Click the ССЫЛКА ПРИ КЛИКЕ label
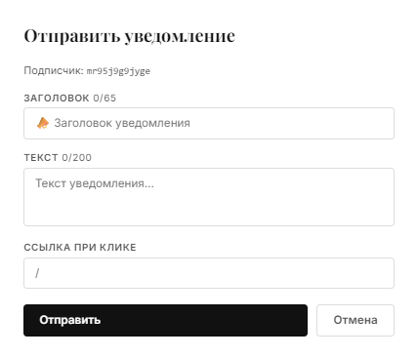Screen dimensions: 418x357 coord(80,248)
